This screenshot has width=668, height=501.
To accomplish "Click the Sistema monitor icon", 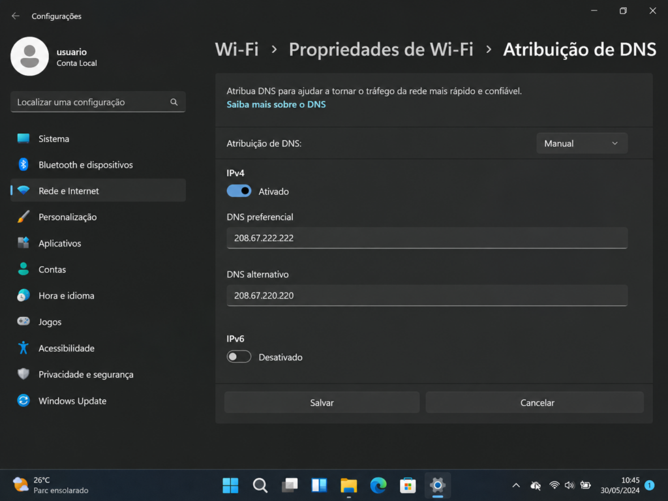I will (23, 138).
